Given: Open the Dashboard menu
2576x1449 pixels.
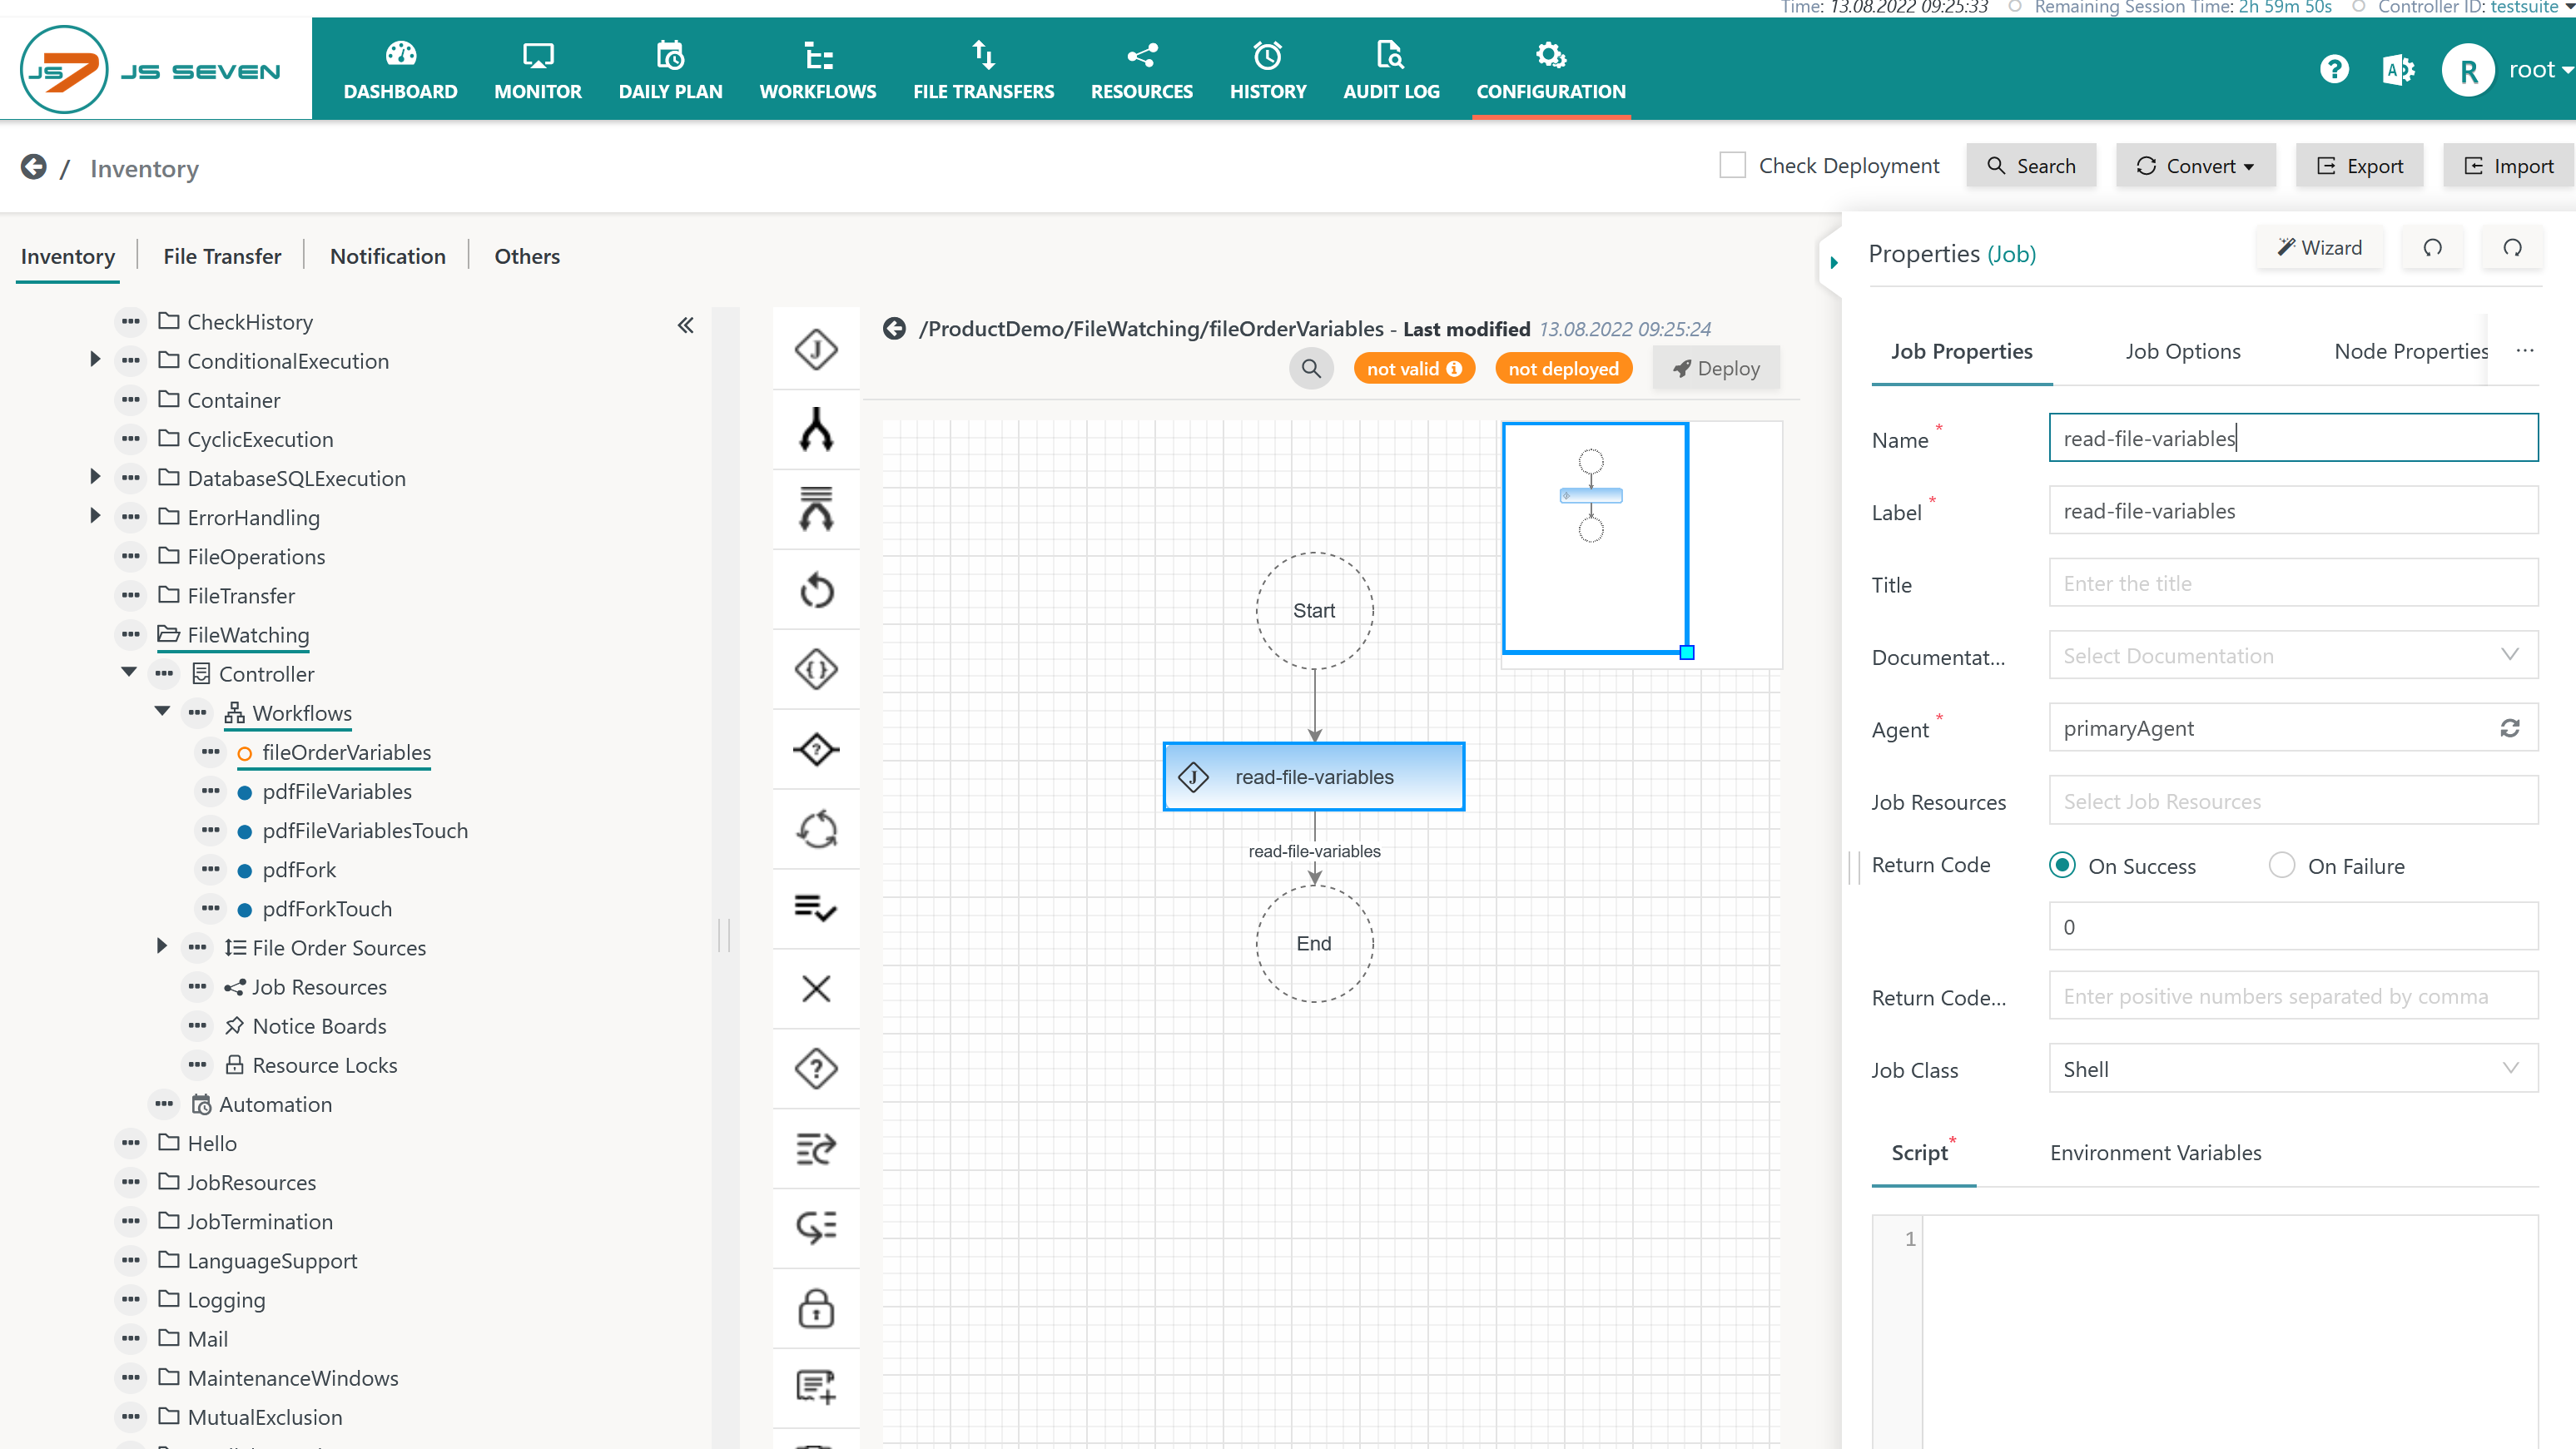Looking at the screenshot, I should click(400, 70).
